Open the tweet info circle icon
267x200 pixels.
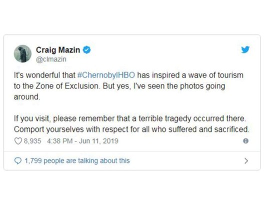(245, 141)
